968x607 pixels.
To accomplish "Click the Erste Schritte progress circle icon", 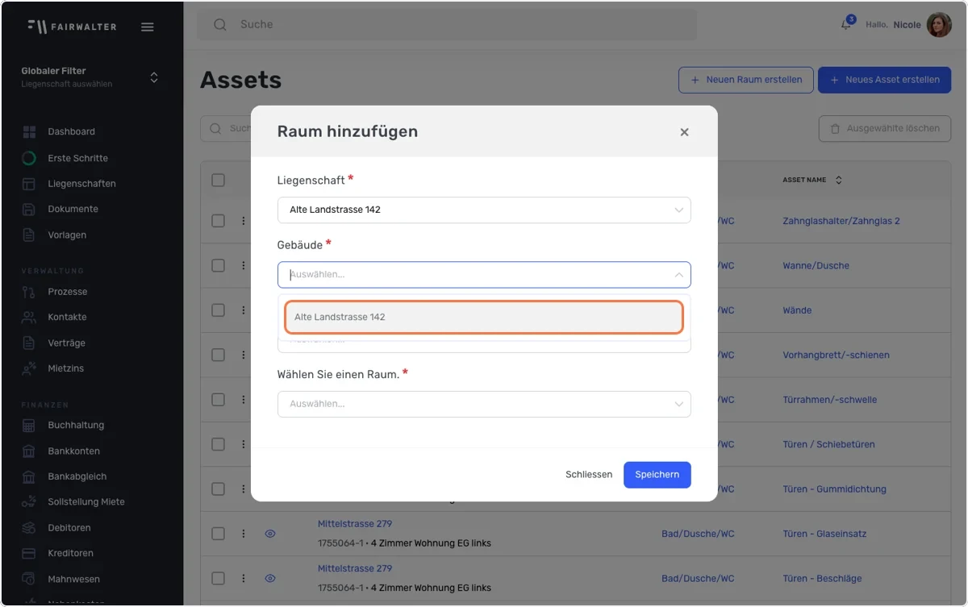I will click(29, 158).
